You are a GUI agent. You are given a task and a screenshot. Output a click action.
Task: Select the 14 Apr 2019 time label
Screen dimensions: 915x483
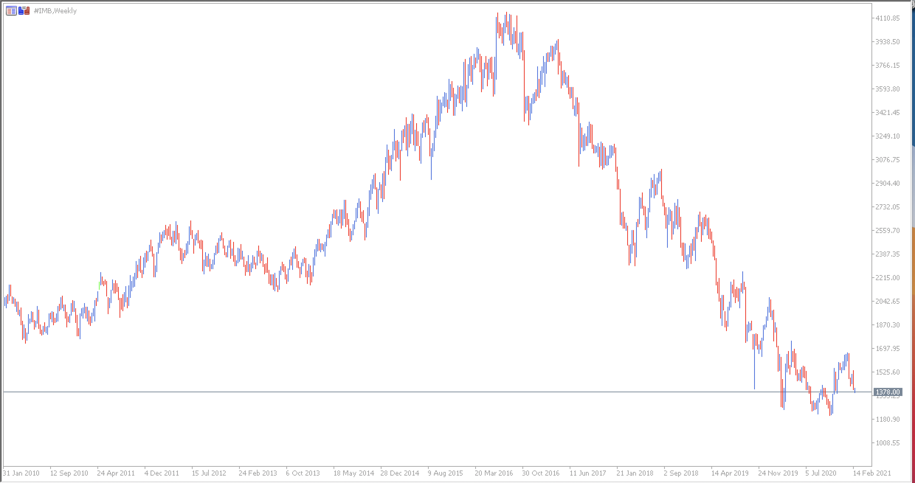tap(730, 473)
